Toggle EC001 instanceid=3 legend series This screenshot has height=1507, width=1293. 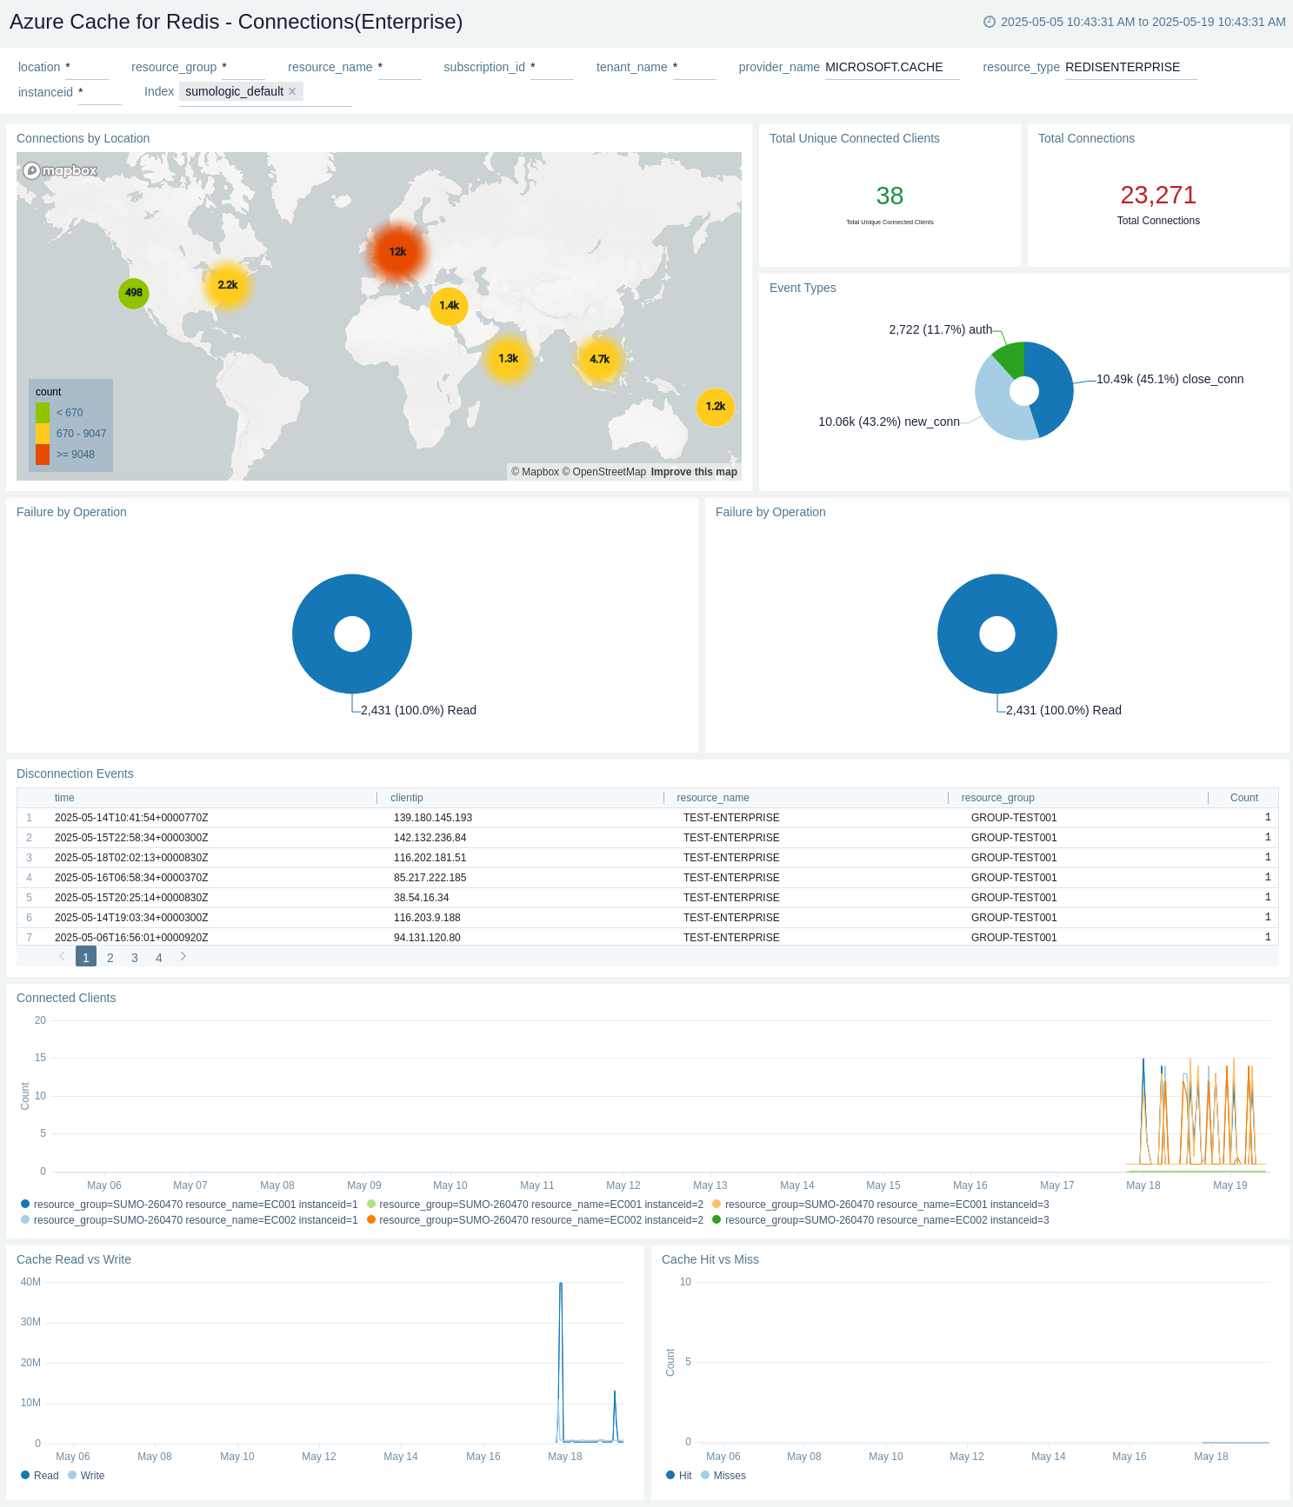(881, 1205)
